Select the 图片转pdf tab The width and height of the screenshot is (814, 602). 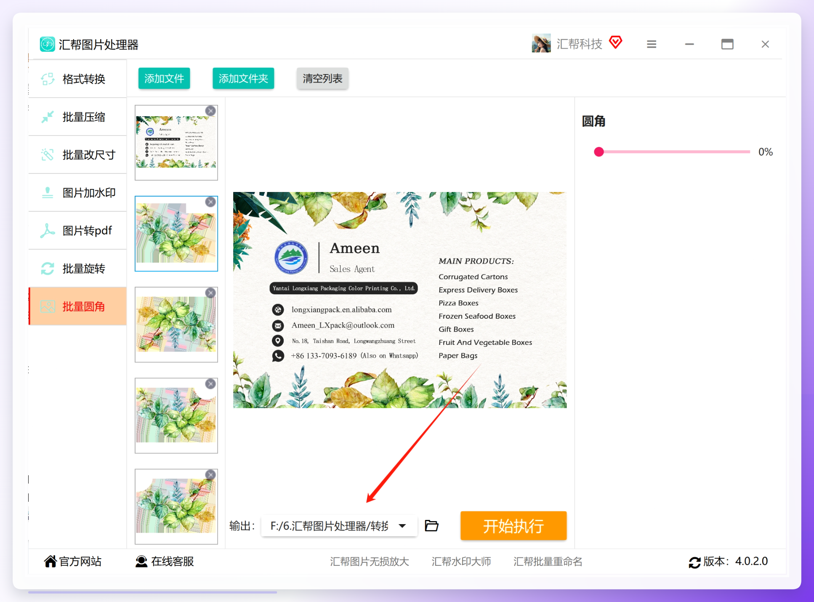78,231
